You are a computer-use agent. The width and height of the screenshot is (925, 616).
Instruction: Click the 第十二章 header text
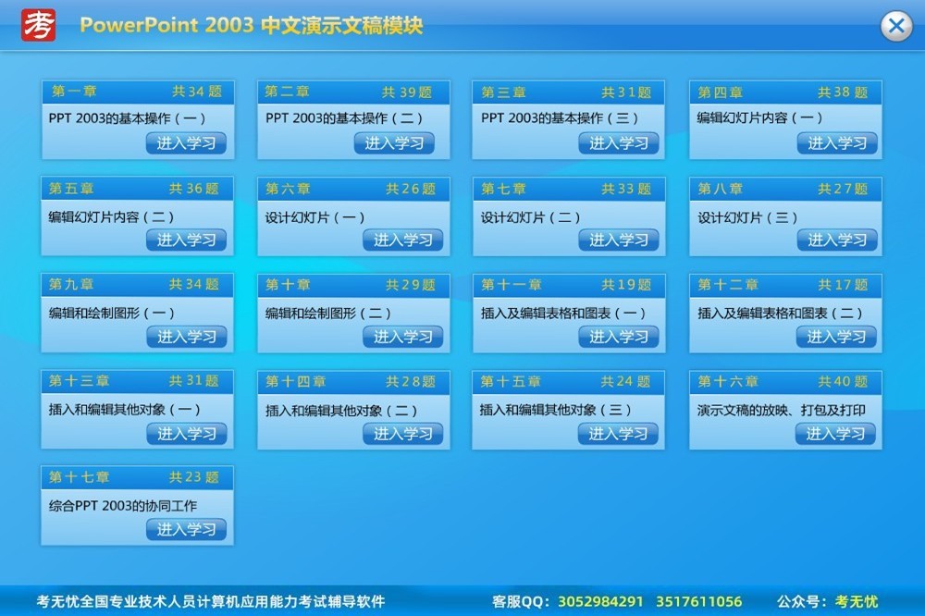click(x=728, y=285)
